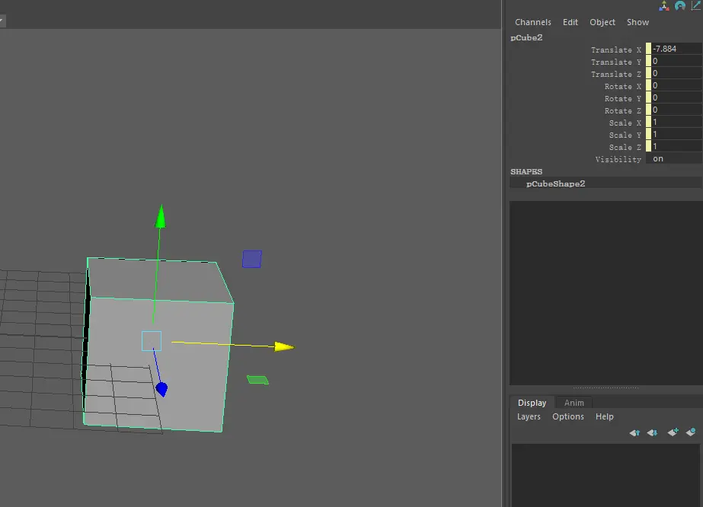Expand the layer Options menu

568,416
